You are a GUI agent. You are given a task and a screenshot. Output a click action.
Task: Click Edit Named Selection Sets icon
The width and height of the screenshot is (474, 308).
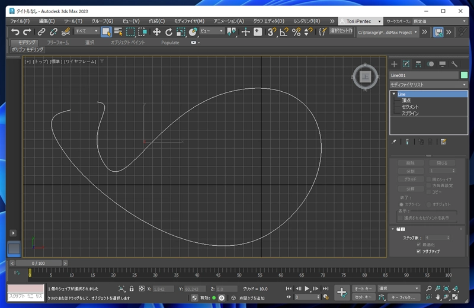tap(322, 32)
